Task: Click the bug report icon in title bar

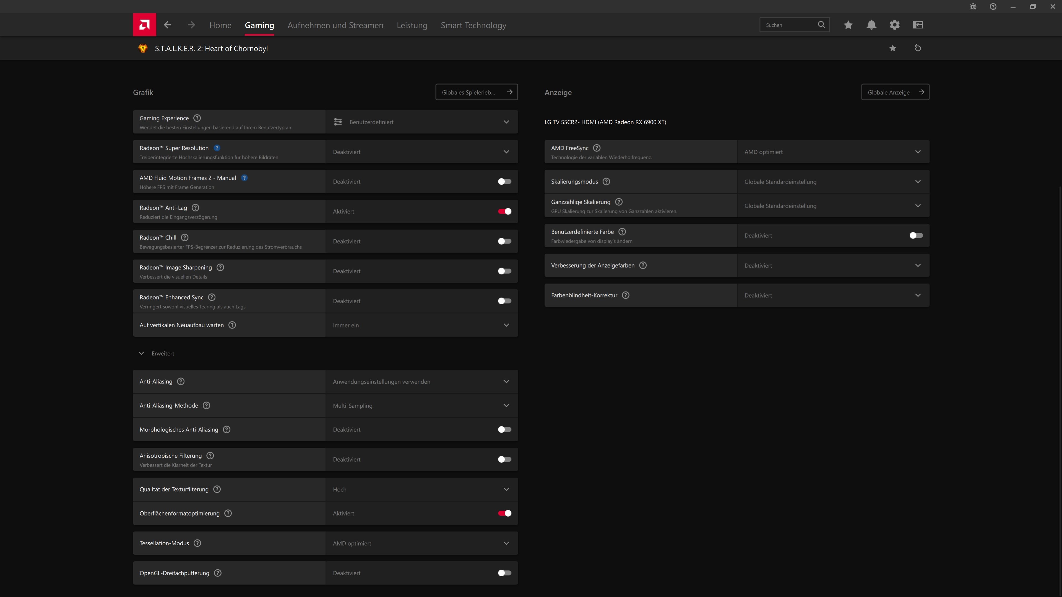Action: pyautogui.click(x=973, y=7)
